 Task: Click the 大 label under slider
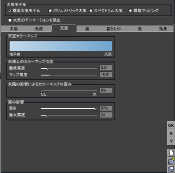click(x=95, y=94)
